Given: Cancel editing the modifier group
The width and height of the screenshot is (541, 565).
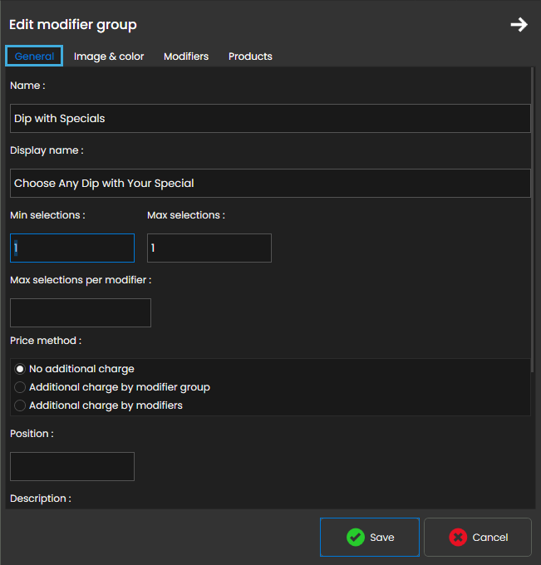Looking at the screenshot, I should (x=477, y=538).
